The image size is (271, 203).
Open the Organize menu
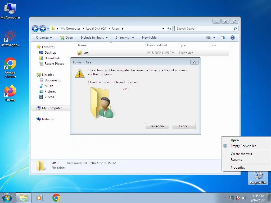click(44, 38)
